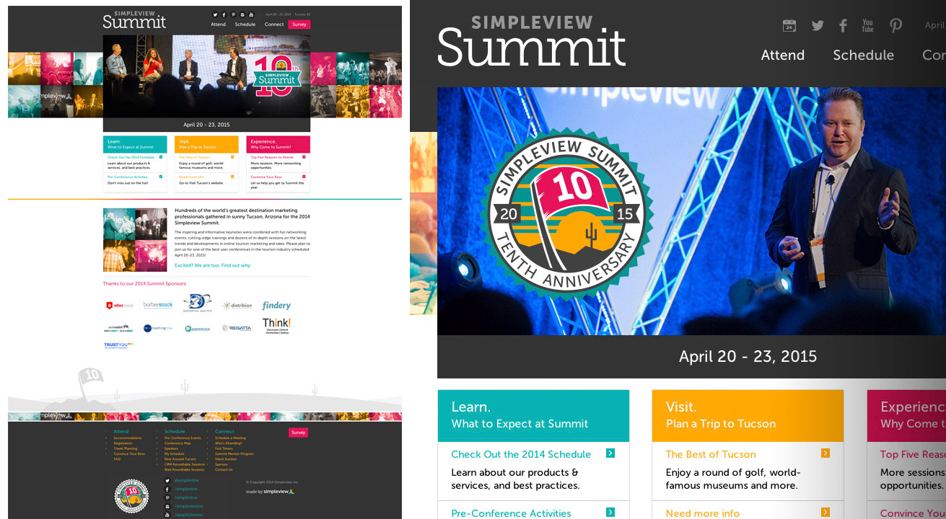This screenshot has width=946, height=519.
Task: Click orange arrow beside enlarged 'The Best of Tucson'
Action: (825, 453)
